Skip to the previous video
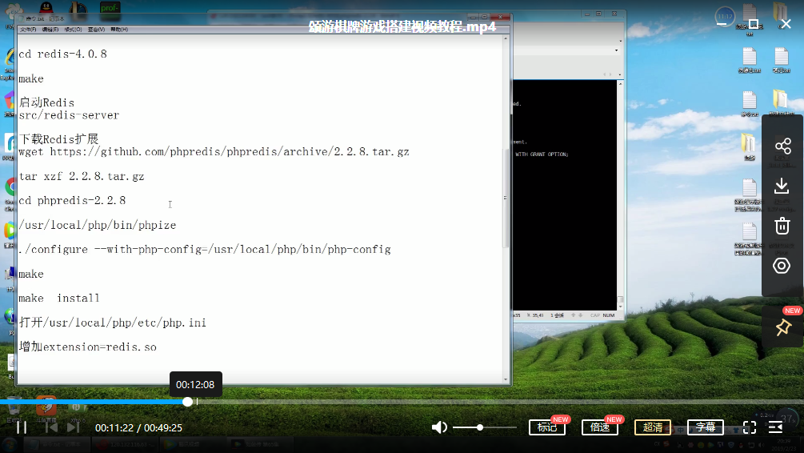 coord(50,427)
